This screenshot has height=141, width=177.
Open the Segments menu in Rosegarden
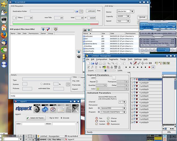pos(114,60)
